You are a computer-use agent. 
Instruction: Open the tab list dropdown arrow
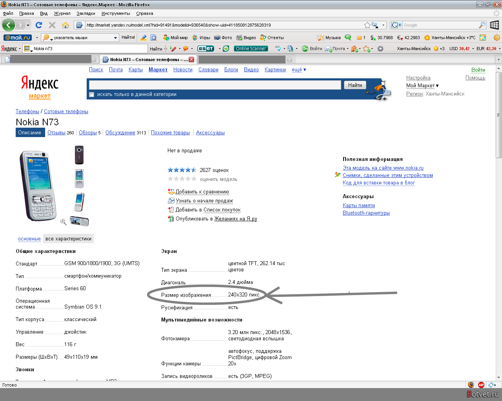[x=498, y=60]
